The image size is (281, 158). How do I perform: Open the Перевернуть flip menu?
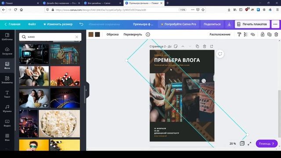pyautogui.click(x=133, y=34)
